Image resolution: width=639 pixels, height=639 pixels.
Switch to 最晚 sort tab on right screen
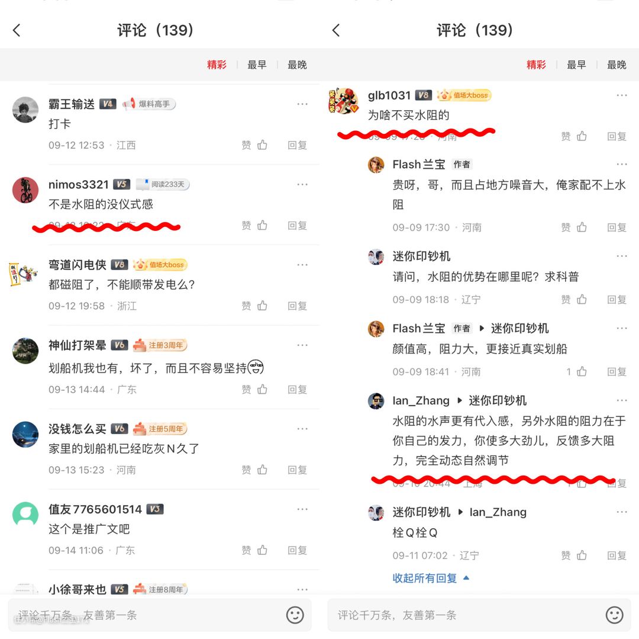click(x=617, y=65)
